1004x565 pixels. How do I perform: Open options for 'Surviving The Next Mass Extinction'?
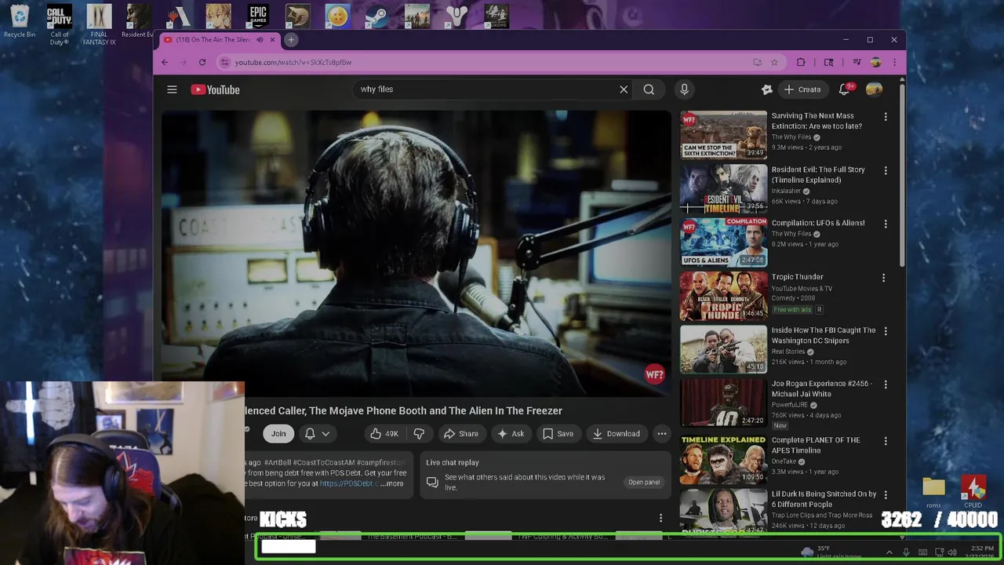886,117
